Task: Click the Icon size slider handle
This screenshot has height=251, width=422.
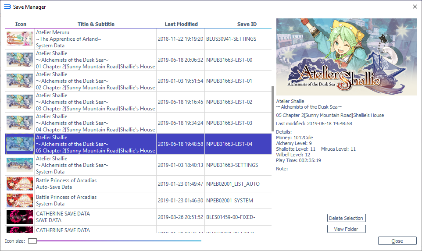Action: point(32,241)
